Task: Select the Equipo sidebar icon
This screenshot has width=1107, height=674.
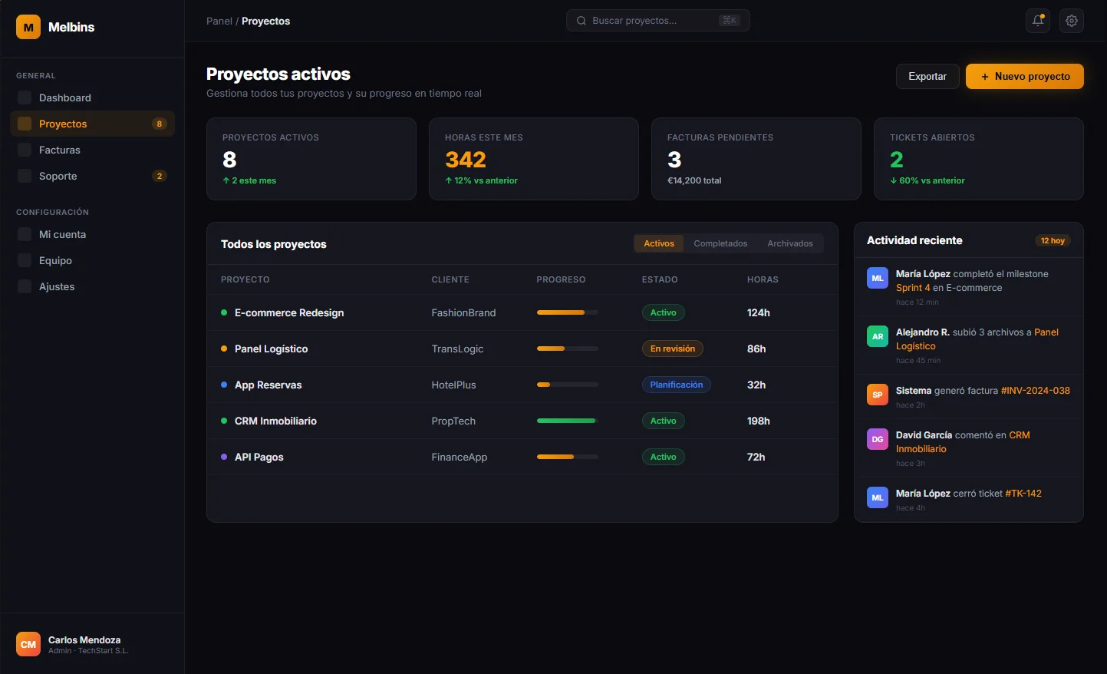Action: [24, 260]
